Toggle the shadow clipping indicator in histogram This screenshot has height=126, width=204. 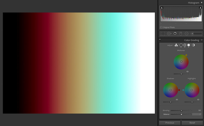tap(162, 8)
